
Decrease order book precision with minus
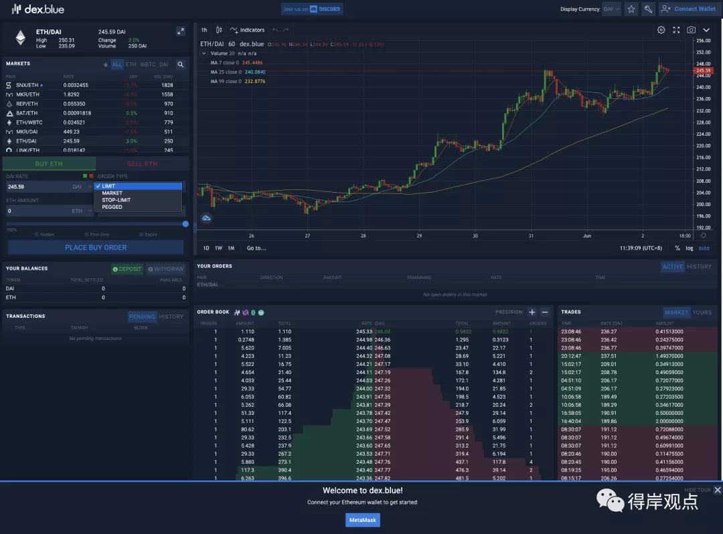click(544, 313)
